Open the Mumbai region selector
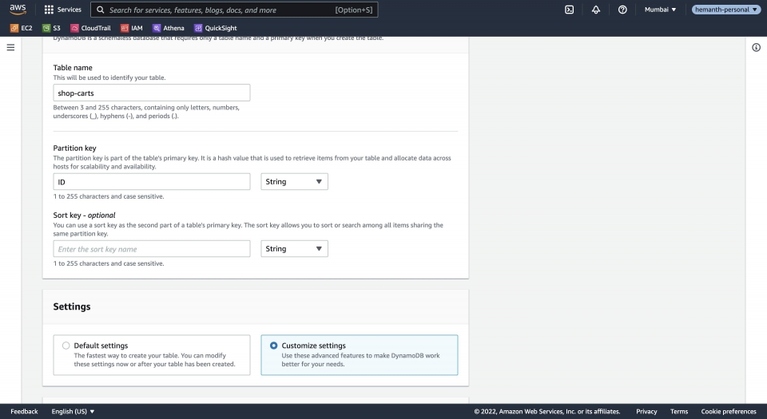 pos(660,10)
